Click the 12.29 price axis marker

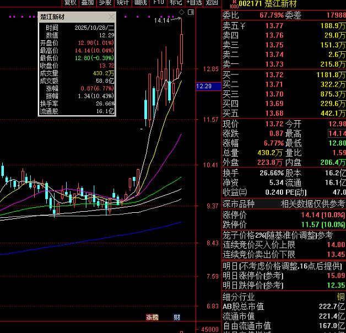coord(204,86)
